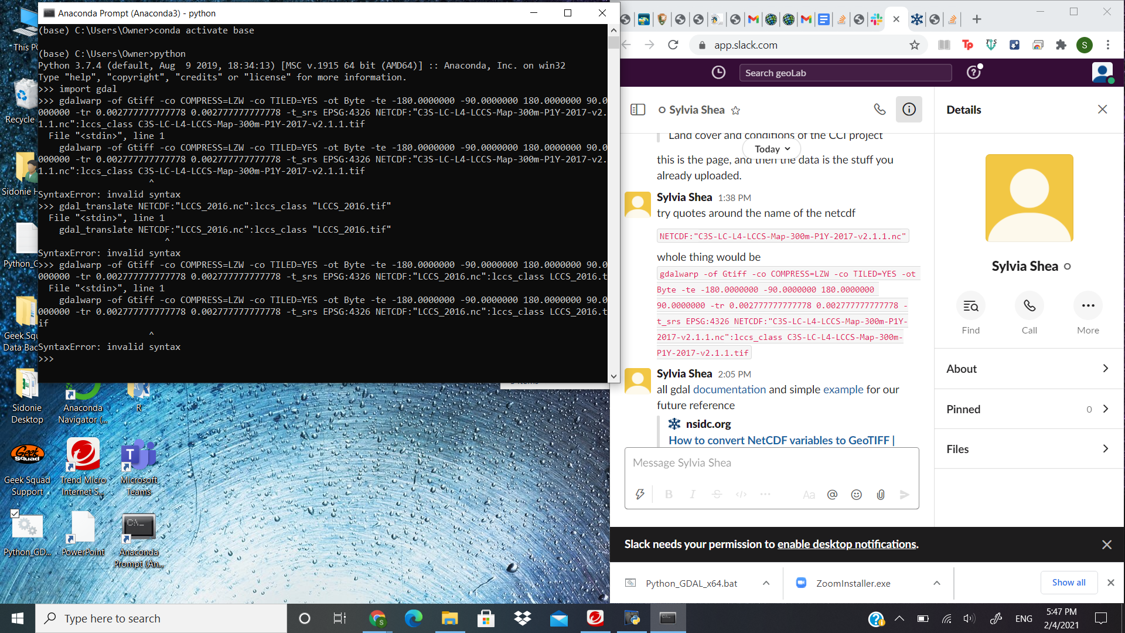Open Find in conversation with Sylvia
The height and width of the screenshot is (633, 1125).
pos(970,305)
